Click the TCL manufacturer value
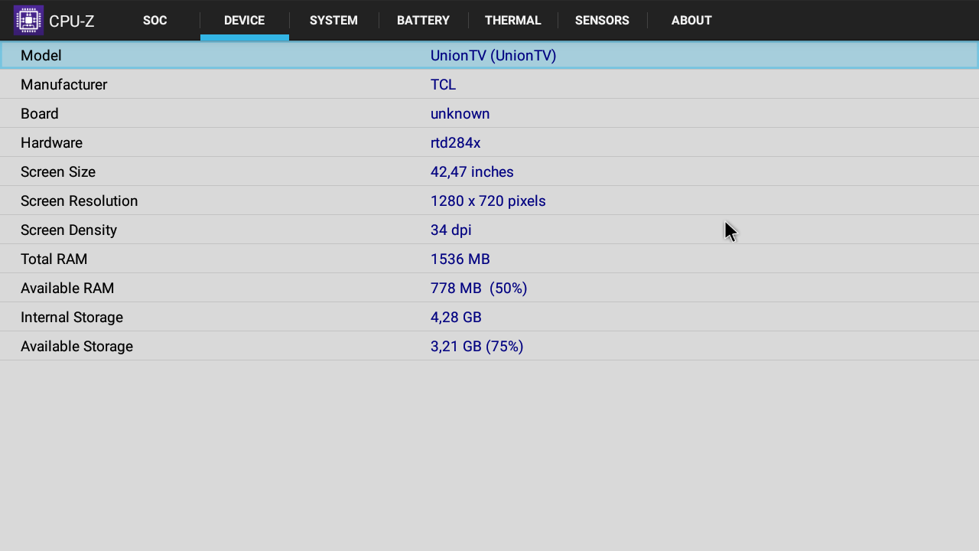979x551 pixels. point(443,85)
